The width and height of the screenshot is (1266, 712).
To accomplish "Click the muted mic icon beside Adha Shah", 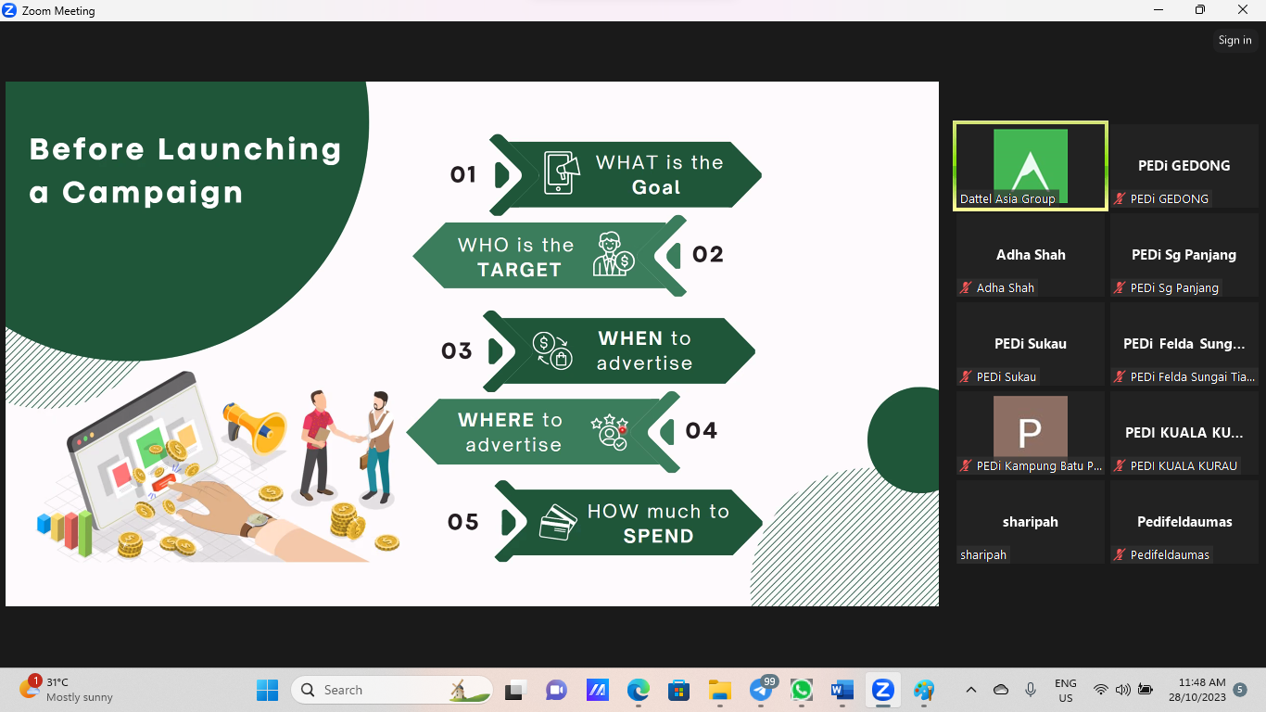I will (967, 288).
